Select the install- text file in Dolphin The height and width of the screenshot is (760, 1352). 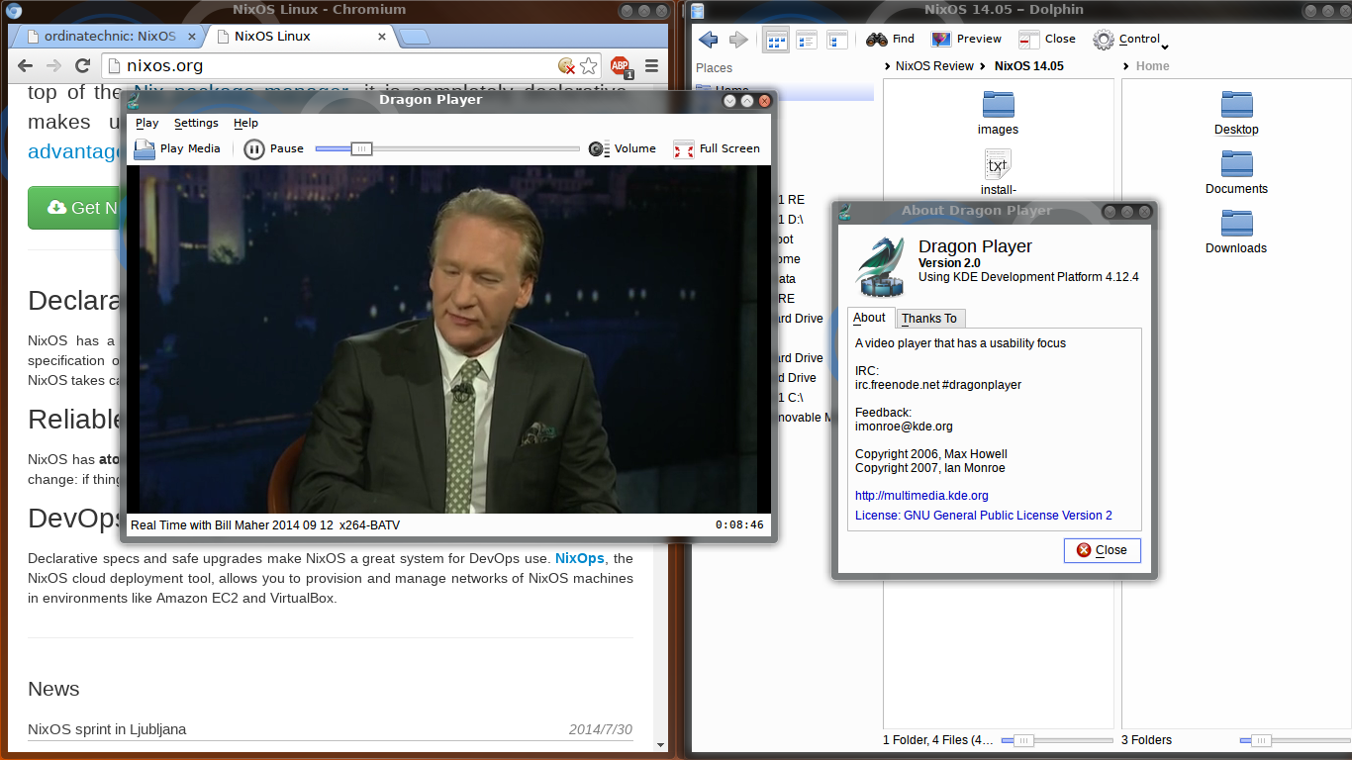pos(998,172)
